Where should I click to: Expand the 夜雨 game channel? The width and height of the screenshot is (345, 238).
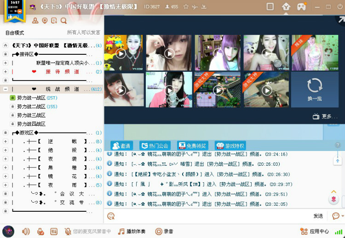6,185
